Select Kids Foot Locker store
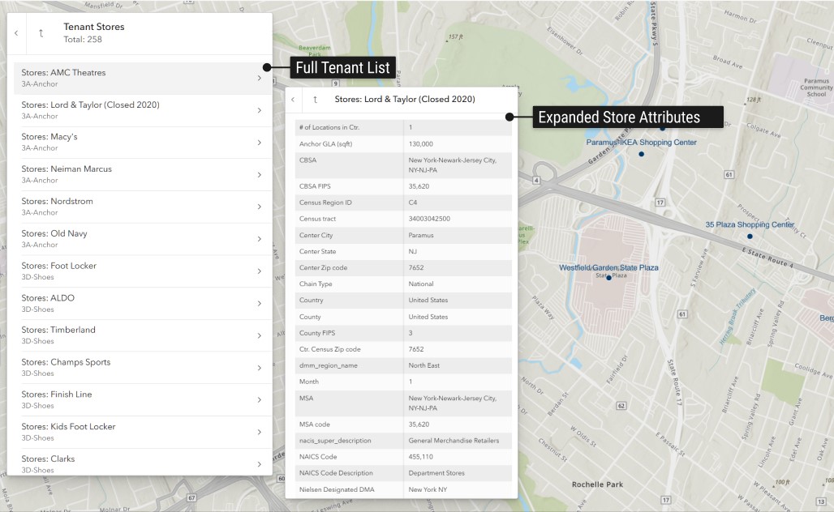The height and width of the screenshot is (512, 834). 138,431
